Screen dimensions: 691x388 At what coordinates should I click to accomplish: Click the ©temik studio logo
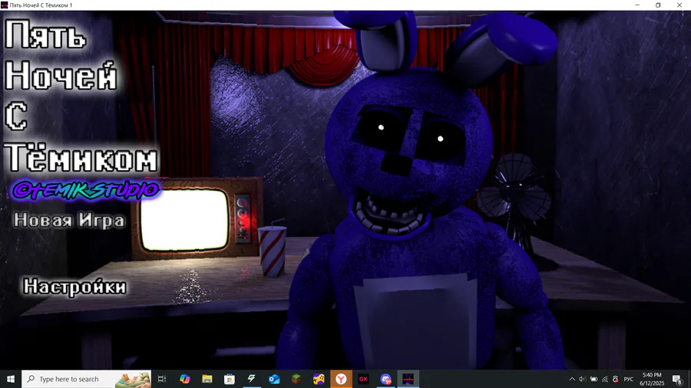[85, 190]
